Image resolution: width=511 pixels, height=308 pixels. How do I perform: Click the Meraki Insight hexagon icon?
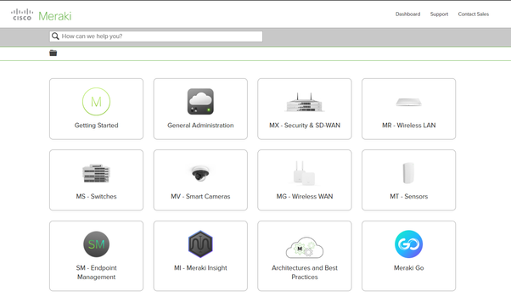200,244
